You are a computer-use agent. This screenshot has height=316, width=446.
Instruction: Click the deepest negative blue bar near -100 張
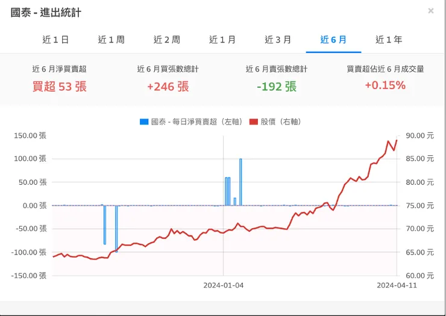116,229
